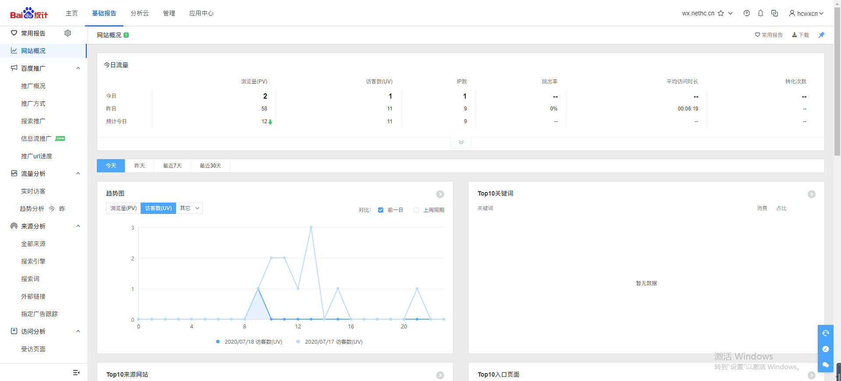This screenshot has width=841, height=381.
Task: Star the wx.nethc.cn site as favorite
Action: pyautogui.click(x=721, y=13)
